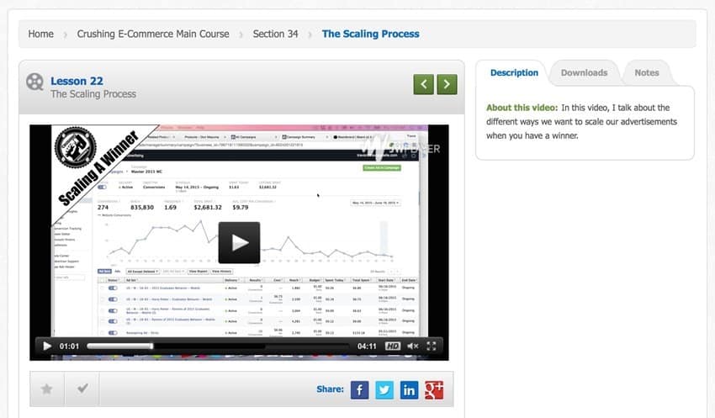Mark the lesson as favorite with the star
This screenshot has width=715, height=418.
tap(47, 389)
